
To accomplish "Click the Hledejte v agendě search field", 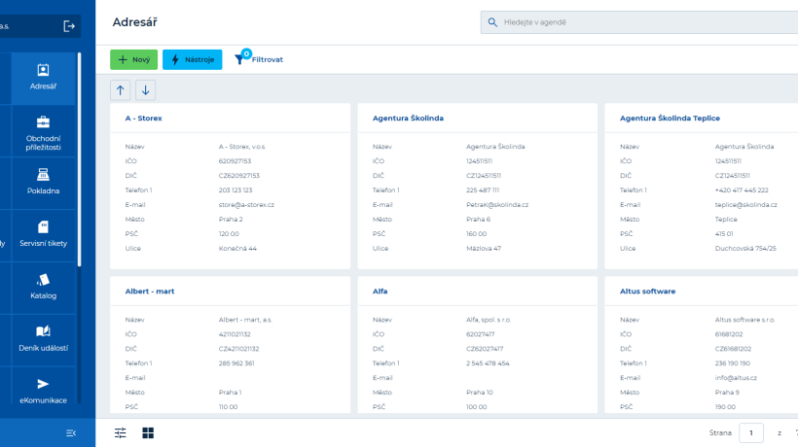I will pos(639,22).
